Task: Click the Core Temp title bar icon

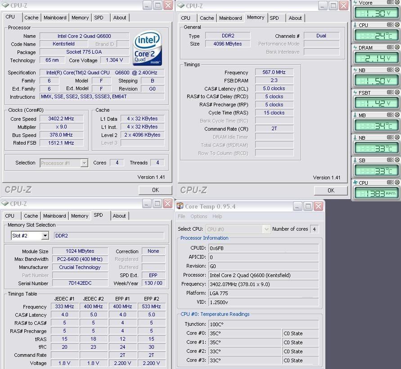Action: 180,206
